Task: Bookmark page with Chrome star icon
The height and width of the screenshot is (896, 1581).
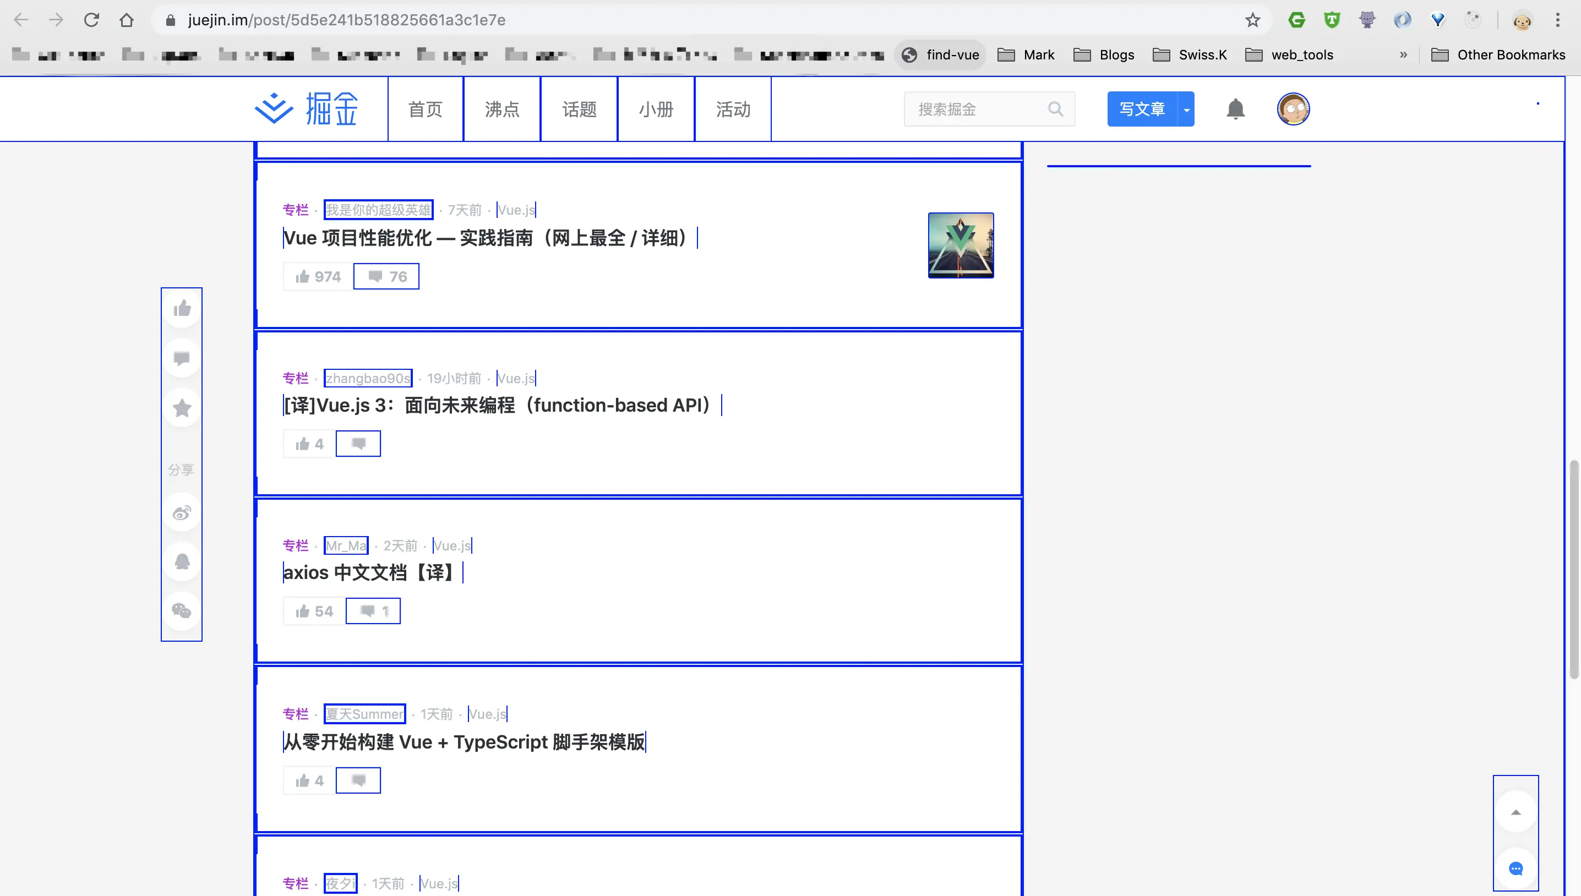Action: 1252,20
